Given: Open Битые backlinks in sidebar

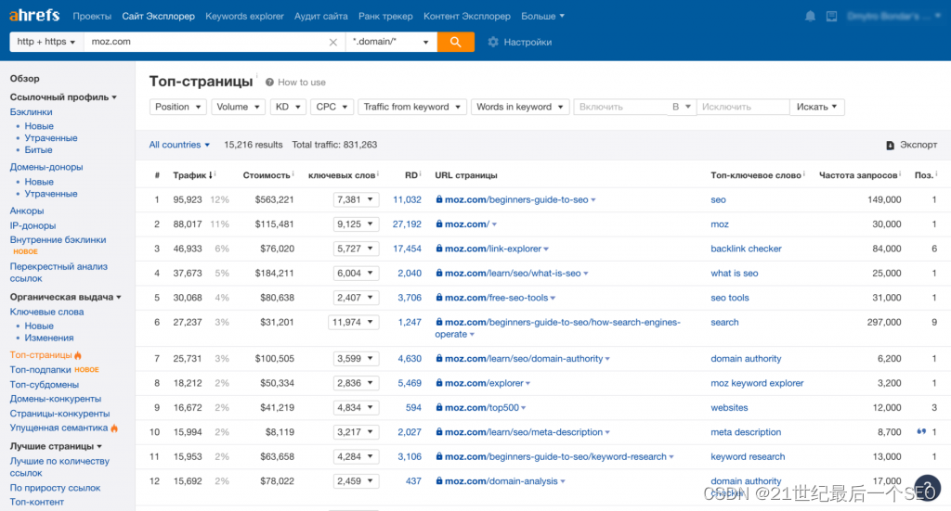Looking at the screenshot, I should [x=38, y=149].
